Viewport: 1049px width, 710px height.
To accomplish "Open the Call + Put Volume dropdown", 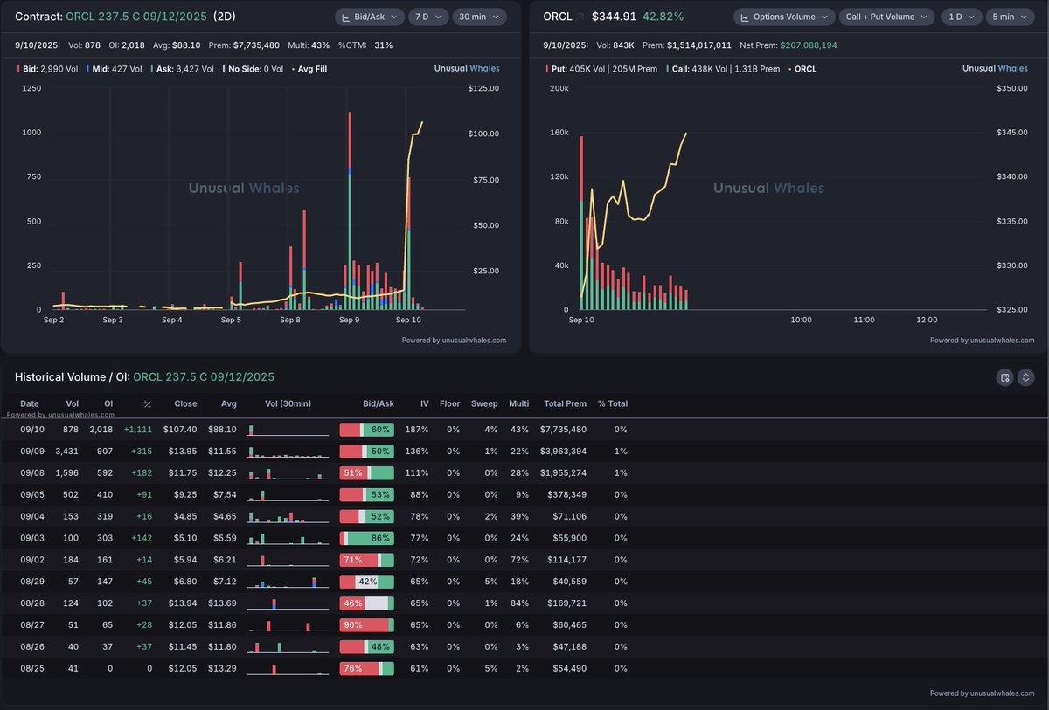I will pyautogui.click(x=887, y=17).
